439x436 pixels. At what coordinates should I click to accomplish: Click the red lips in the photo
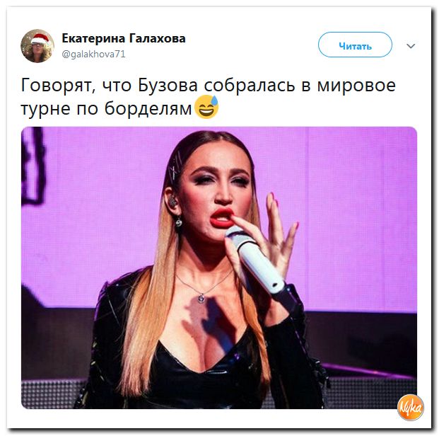click(x=222, y=218)
